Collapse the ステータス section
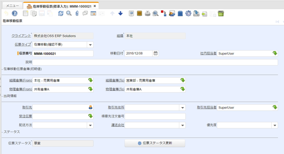Screen dimensions: 284x154 11,132
